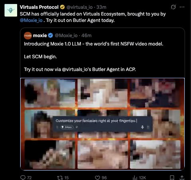Repost using the retweet arrows icon

[x=59, y=178]
